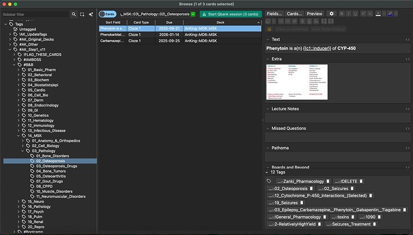Open the search history green dropdown
This screenshot has width=413, height=235.
coord(193,14)
